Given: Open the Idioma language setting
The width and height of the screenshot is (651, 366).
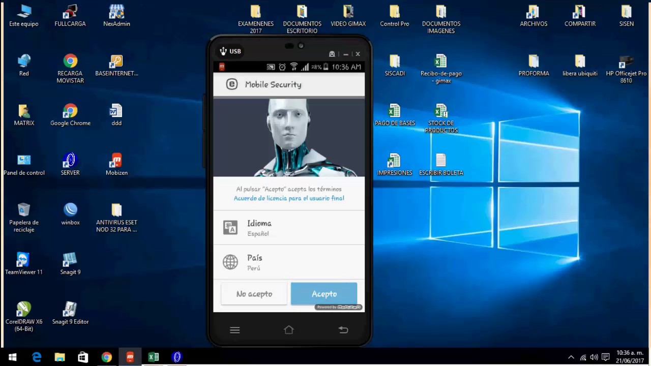Looking at the screenshot, I should (289, 228).
